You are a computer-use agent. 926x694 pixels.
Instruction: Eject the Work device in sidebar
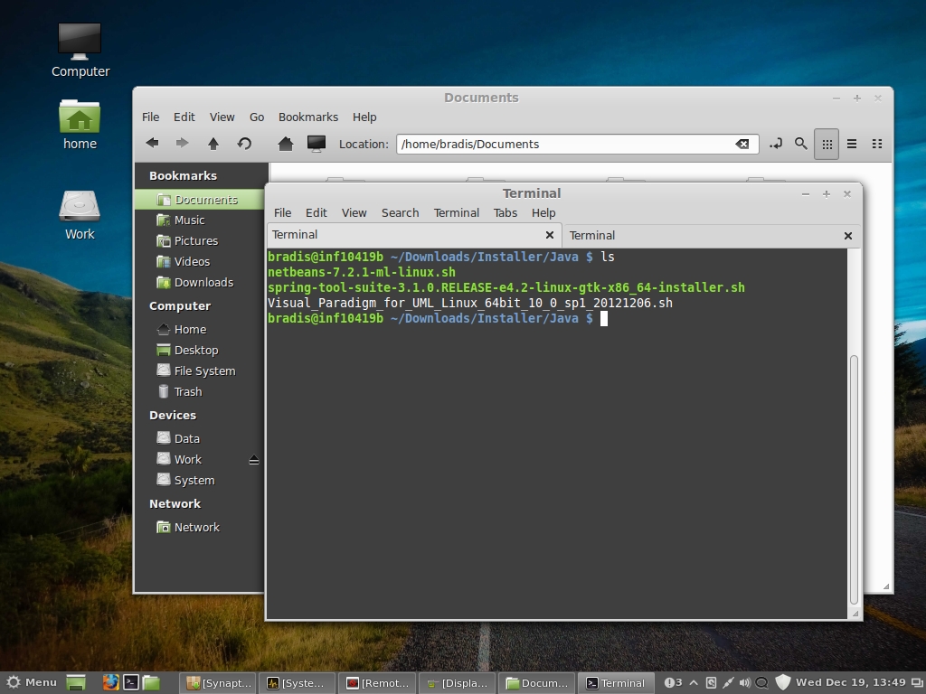tap(254, 460)
